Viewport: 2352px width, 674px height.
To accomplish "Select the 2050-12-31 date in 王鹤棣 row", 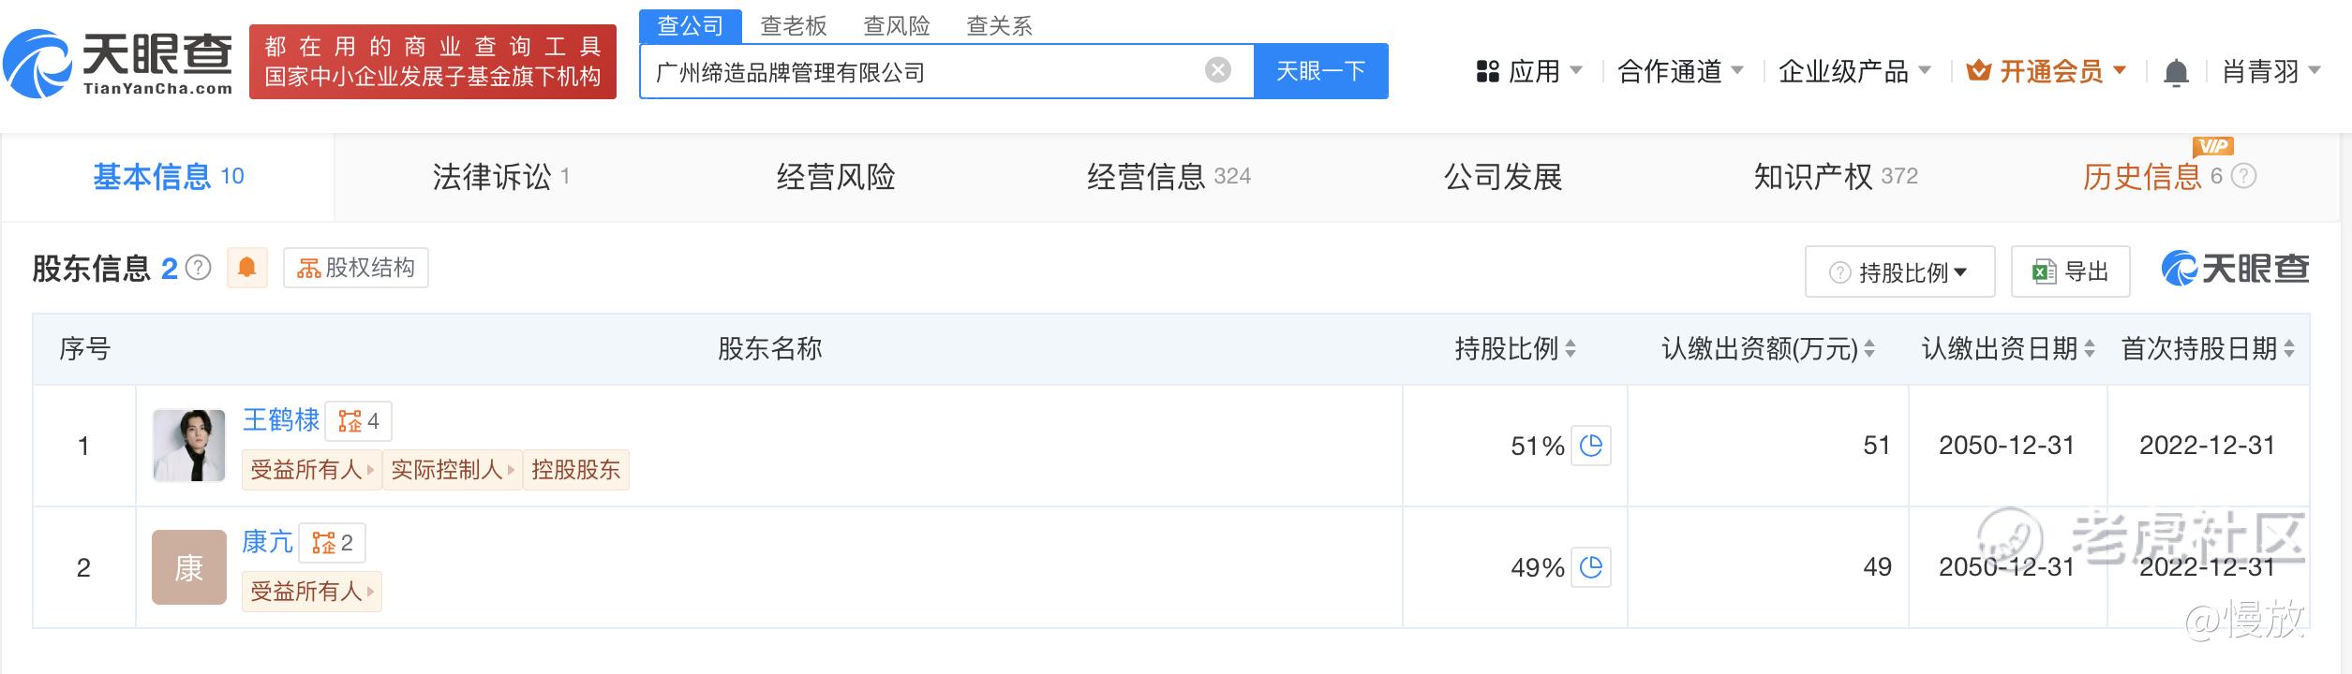I will [x=2007, y=446].
